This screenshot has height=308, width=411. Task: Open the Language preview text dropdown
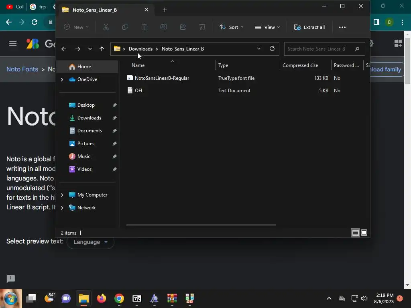click(x=90, y=242)
